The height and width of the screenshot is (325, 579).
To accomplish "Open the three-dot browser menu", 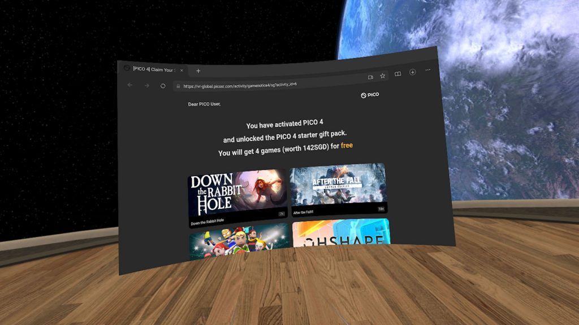I will (x=427, y=69).
